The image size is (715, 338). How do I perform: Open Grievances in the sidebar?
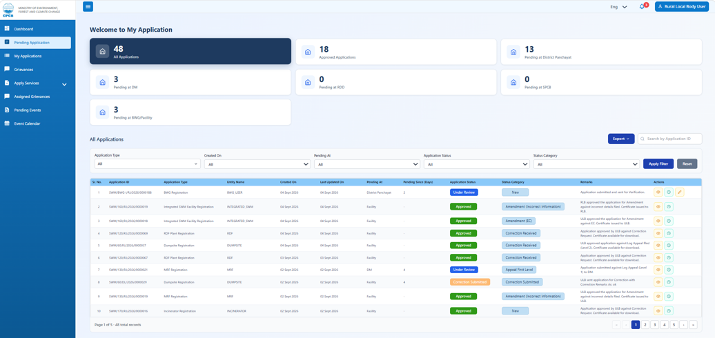(23, 70)
